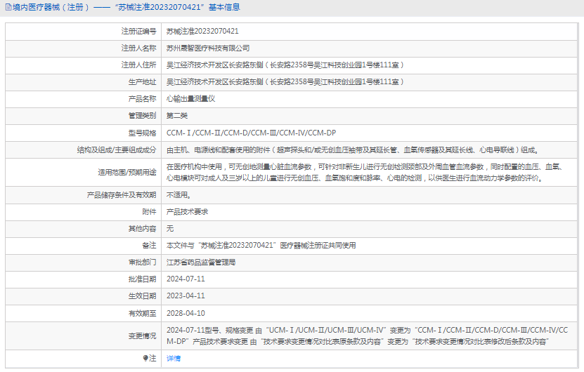The width and height of the screenshot is (584, 372).
Task: Click the 生产地址 label
Action: [x=142, y=82]
